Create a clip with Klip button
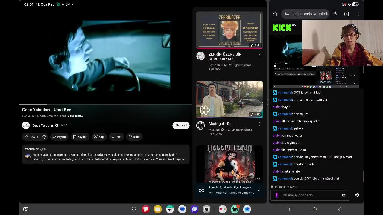The width and height of the screenshot is (383, 215). (99, 137)
